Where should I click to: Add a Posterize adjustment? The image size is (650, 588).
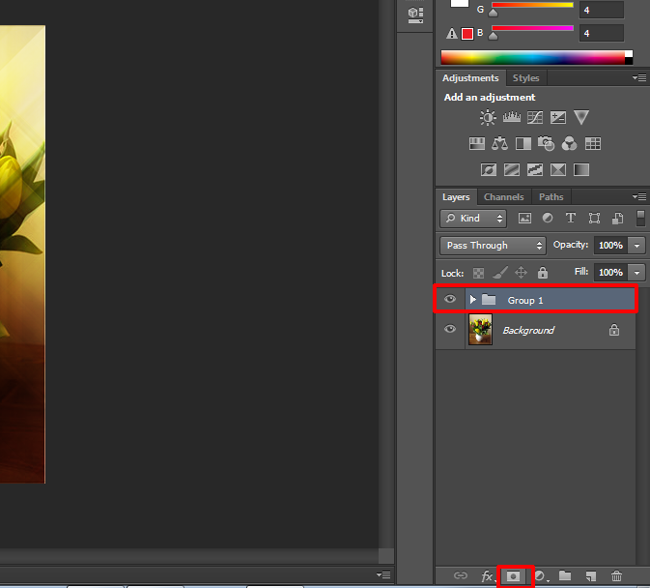point(512,169)
